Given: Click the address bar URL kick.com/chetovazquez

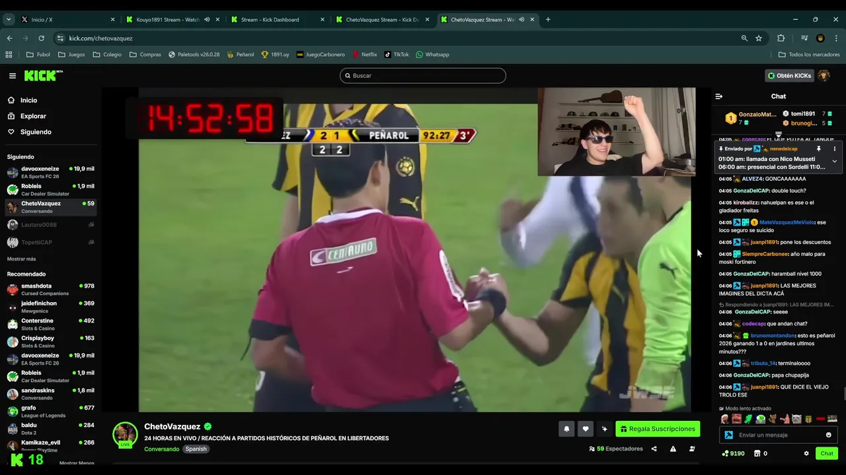Looking at the screenshot, I should tap(101, 38).
